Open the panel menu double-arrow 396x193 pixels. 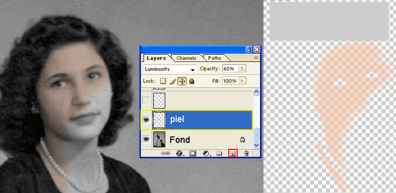click(x=256, y=58)
